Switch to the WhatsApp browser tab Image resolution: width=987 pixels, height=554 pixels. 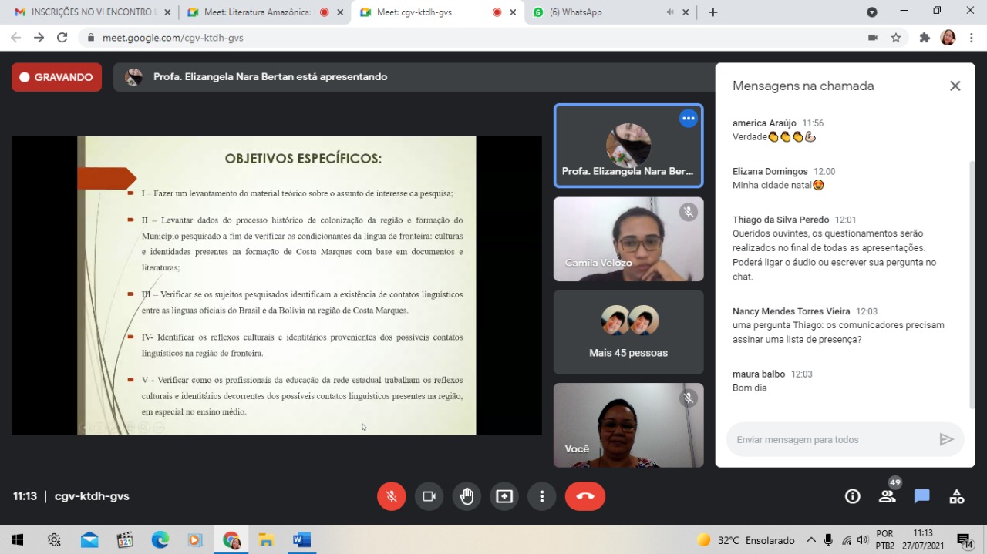click(594, 12)
